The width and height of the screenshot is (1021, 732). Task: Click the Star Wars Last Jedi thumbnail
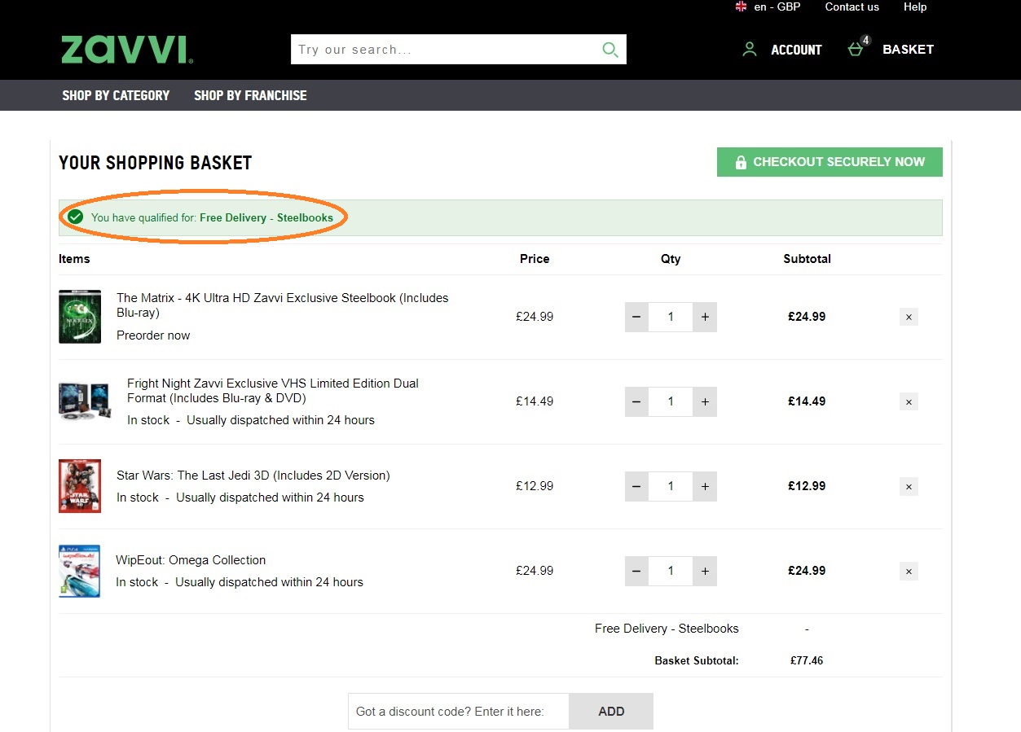pos(80,486)
